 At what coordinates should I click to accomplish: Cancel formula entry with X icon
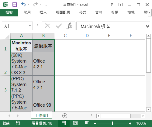[x=48, y=26]
